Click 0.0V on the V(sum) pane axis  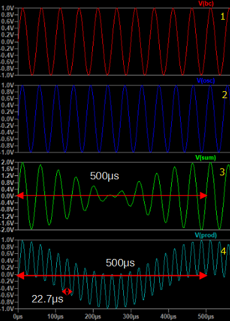click(x=8, y=196)
